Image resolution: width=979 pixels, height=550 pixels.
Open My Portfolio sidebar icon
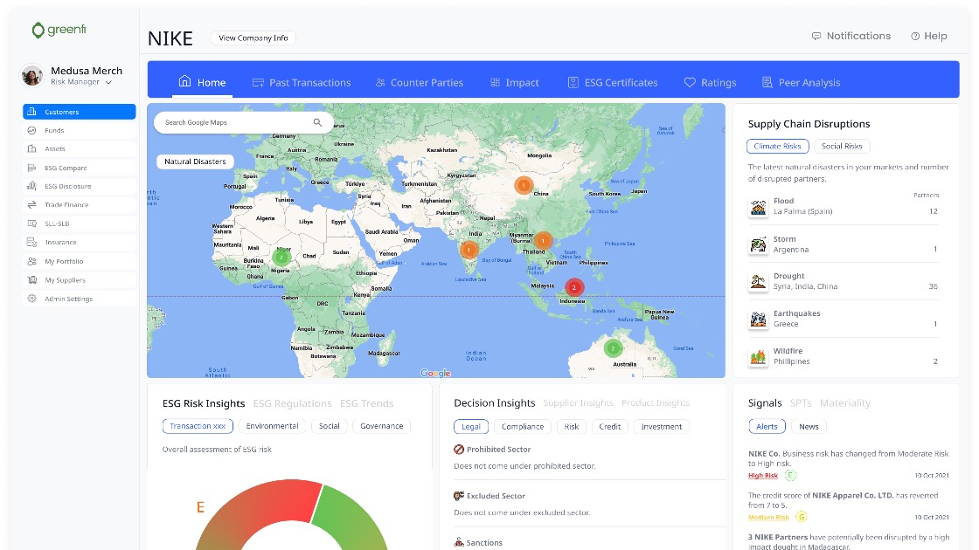31,261
